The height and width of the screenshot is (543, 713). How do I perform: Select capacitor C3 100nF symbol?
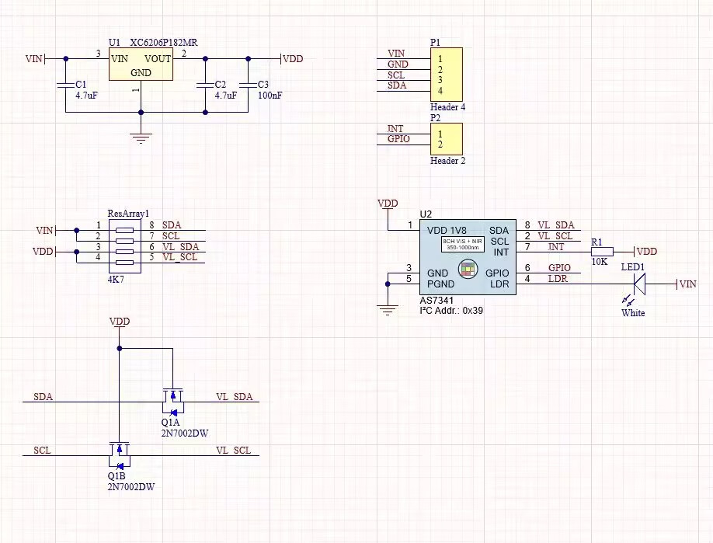[x=249, y=85]
